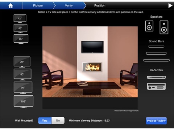This screenshot has height=130, width=174.
Task: Set Wall Mounted to Yes
Action: 45,121
